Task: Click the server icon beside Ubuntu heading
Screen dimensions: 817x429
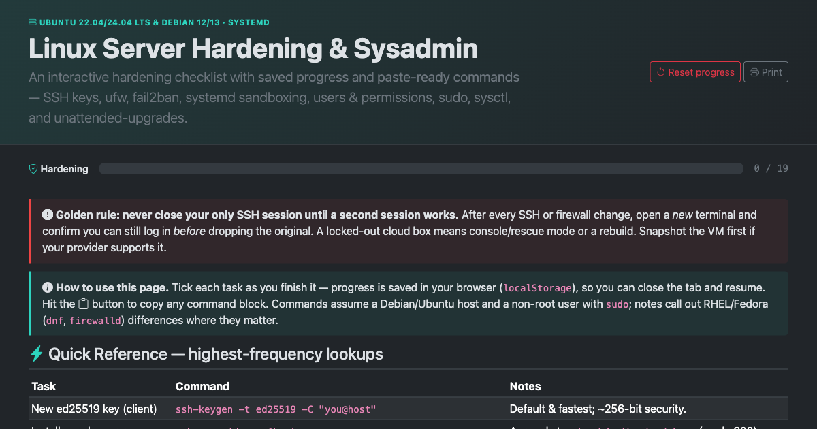Action: point(33,22)
